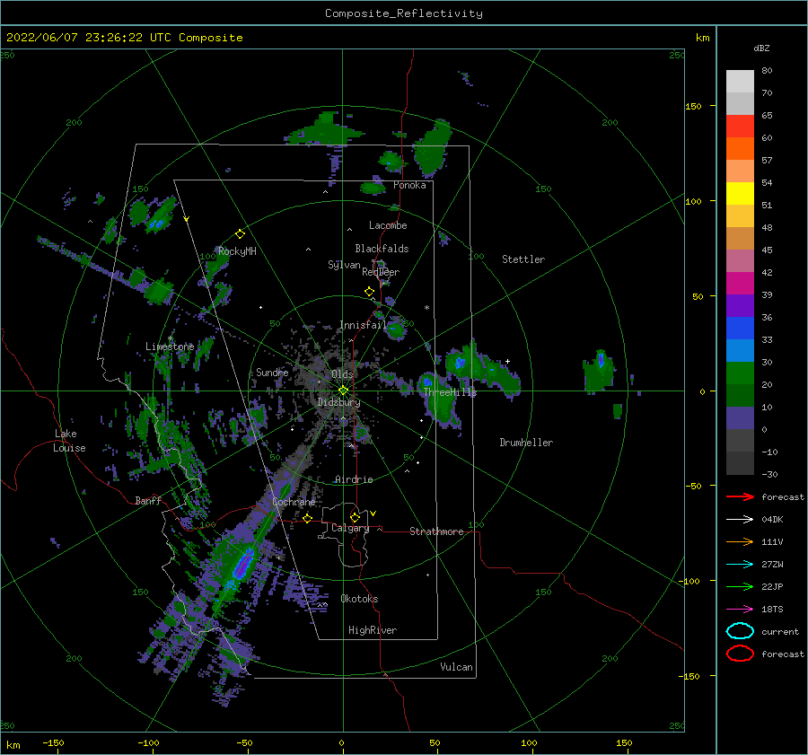808x755 pixels.
Task: Click the magenta 18TS arrow icon
Action: (740, 610)
